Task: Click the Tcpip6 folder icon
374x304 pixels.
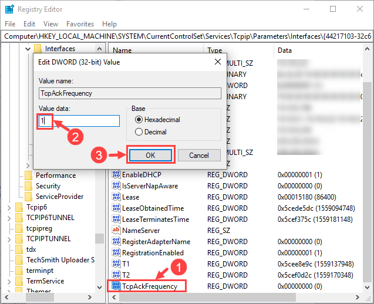Action: [19, 207]
